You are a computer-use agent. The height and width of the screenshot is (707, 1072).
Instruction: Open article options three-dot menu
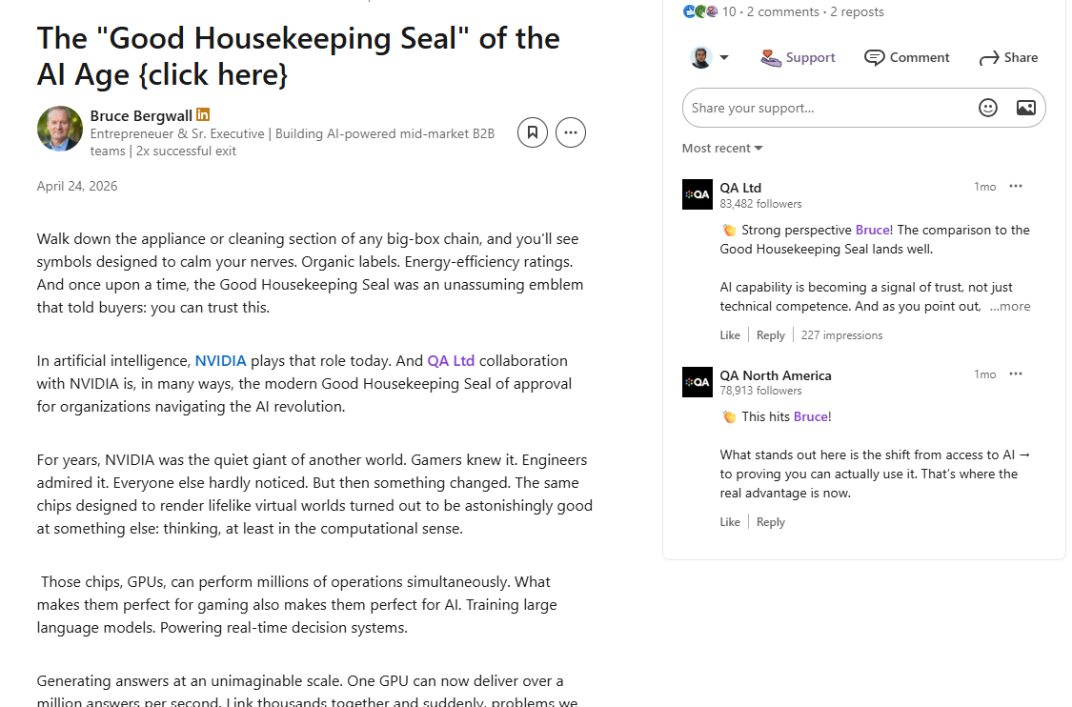(x=571, y=132)
